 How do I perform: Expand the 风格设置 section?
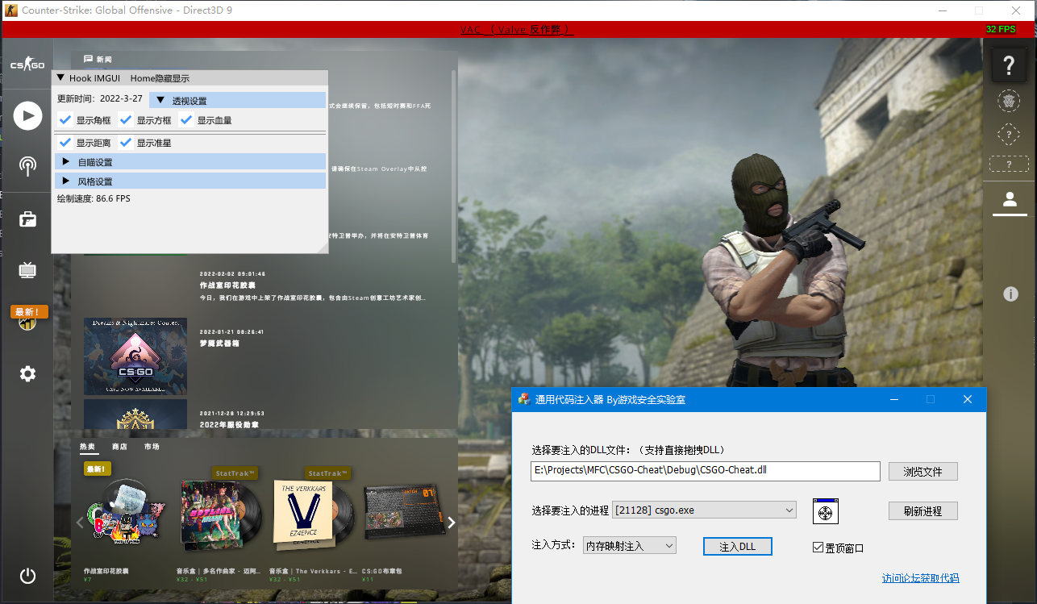pyautogui.click(x=189, y=181)
